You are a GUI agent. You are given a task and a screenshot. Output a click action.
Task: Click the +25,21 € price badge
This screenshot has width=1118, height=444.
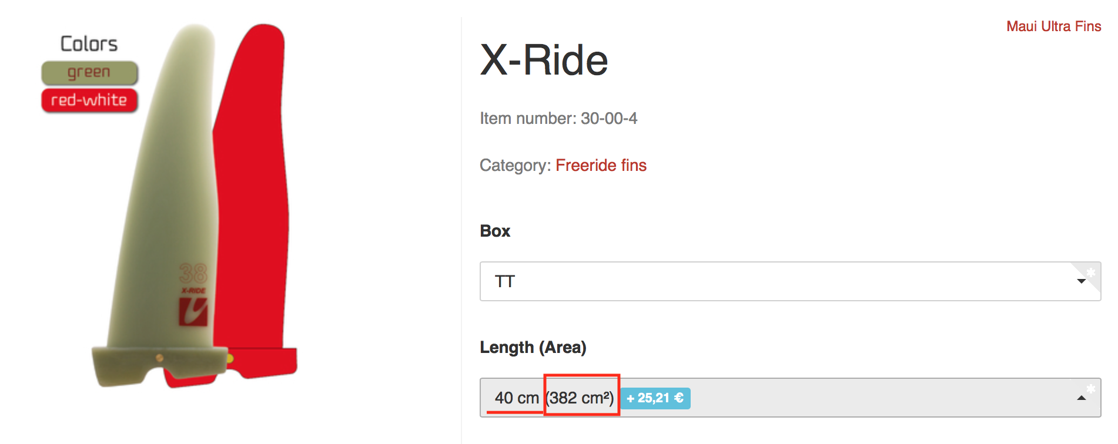point(655,398)
